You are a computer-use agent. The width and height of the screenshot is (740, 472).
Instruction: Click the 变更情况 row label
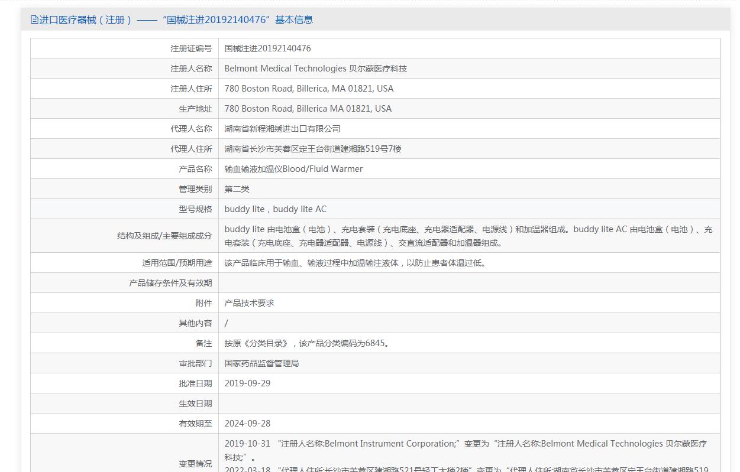click(195, 464)
